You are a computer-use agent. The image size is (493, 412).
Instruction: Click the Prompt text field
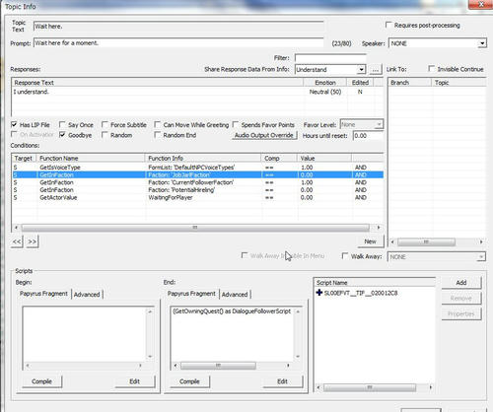click(178, 43)
